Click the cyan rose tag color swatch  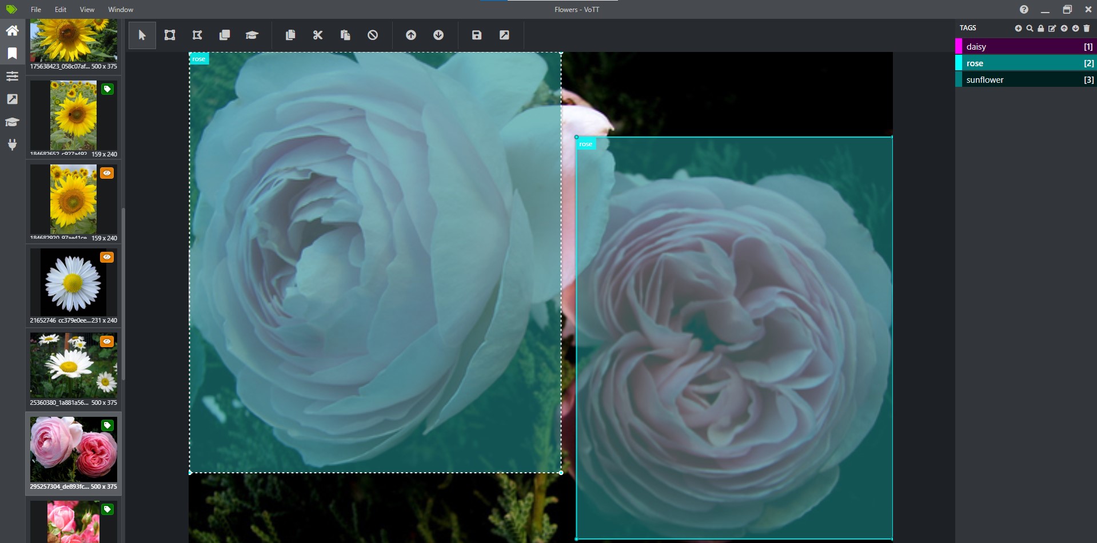click(x=959, y=63)
